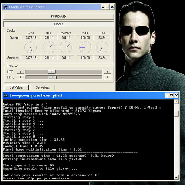
Task: Click the Current Memory value 261.11
Action: coord(66,38)
